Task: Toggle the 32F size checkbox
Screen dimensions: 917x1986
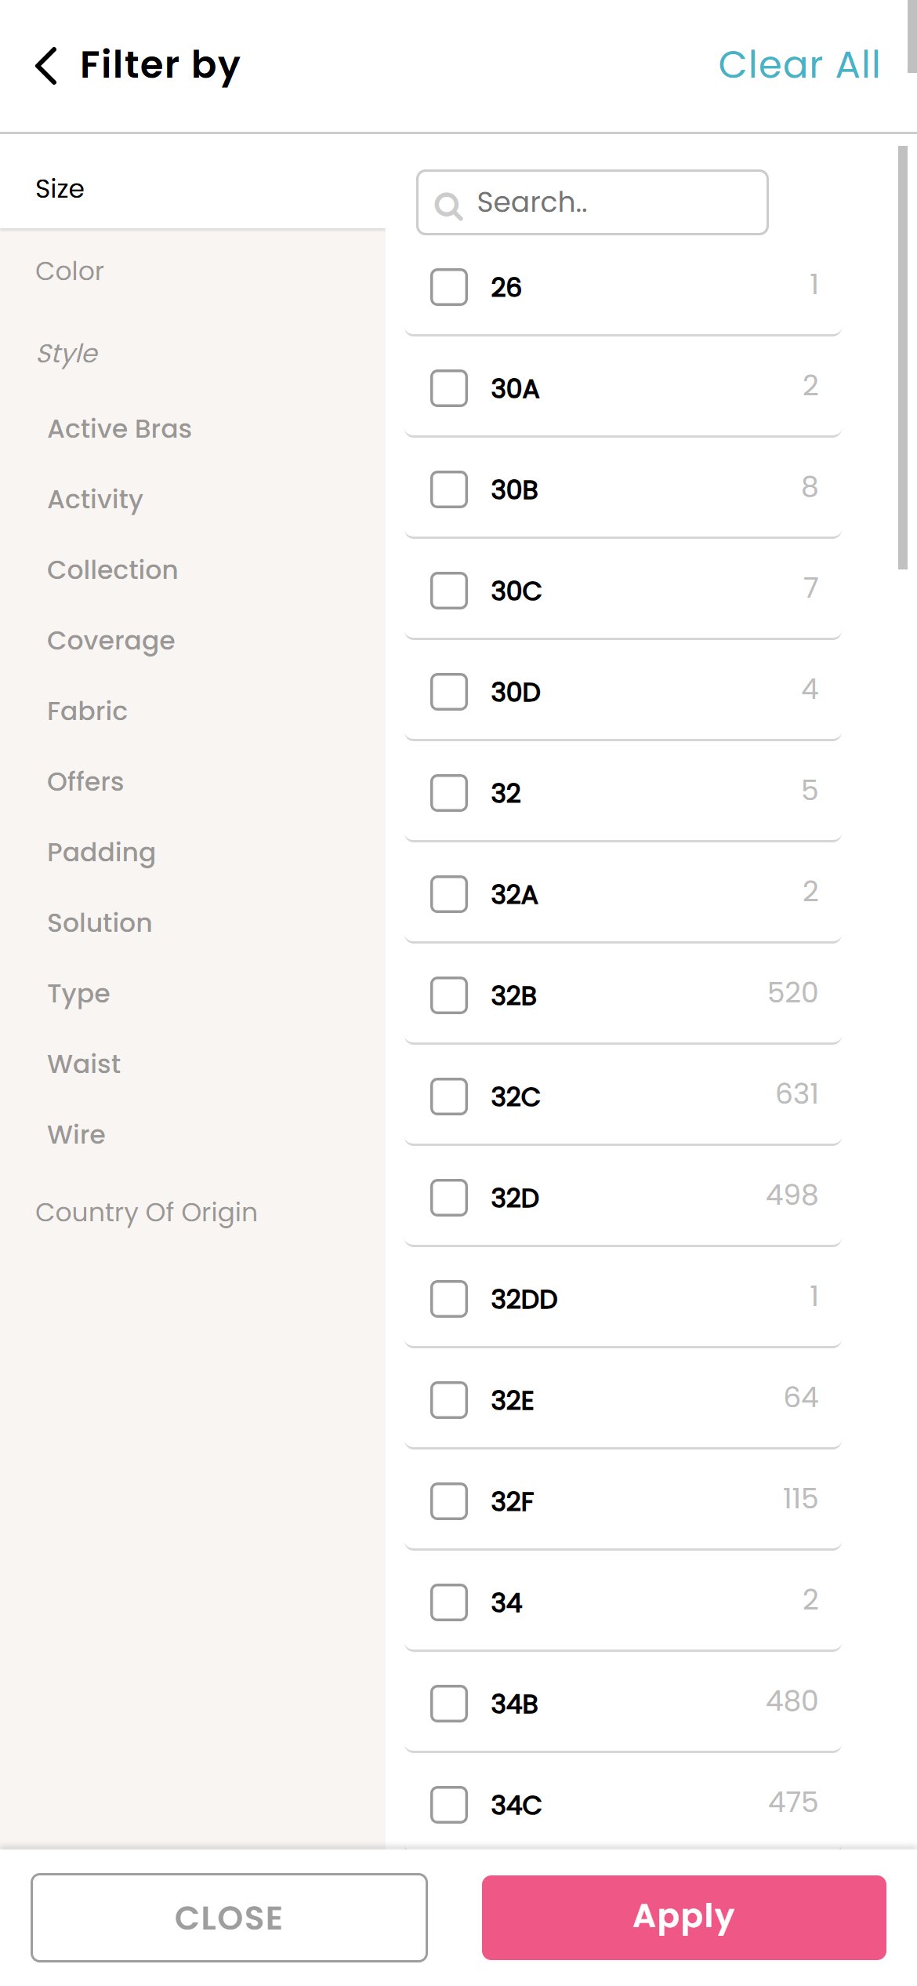Action: click(449, 1501)
